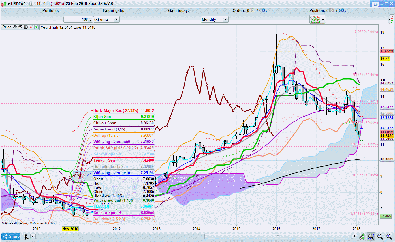395x242 pixels.
Task: Open Price settings wrench
Action: click(x=15, y=27)
